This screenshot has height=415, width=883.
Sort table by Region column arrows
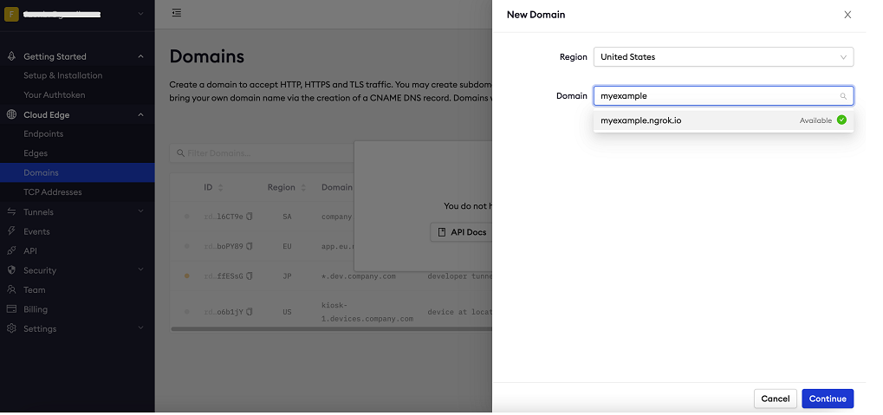coord(303,187)
